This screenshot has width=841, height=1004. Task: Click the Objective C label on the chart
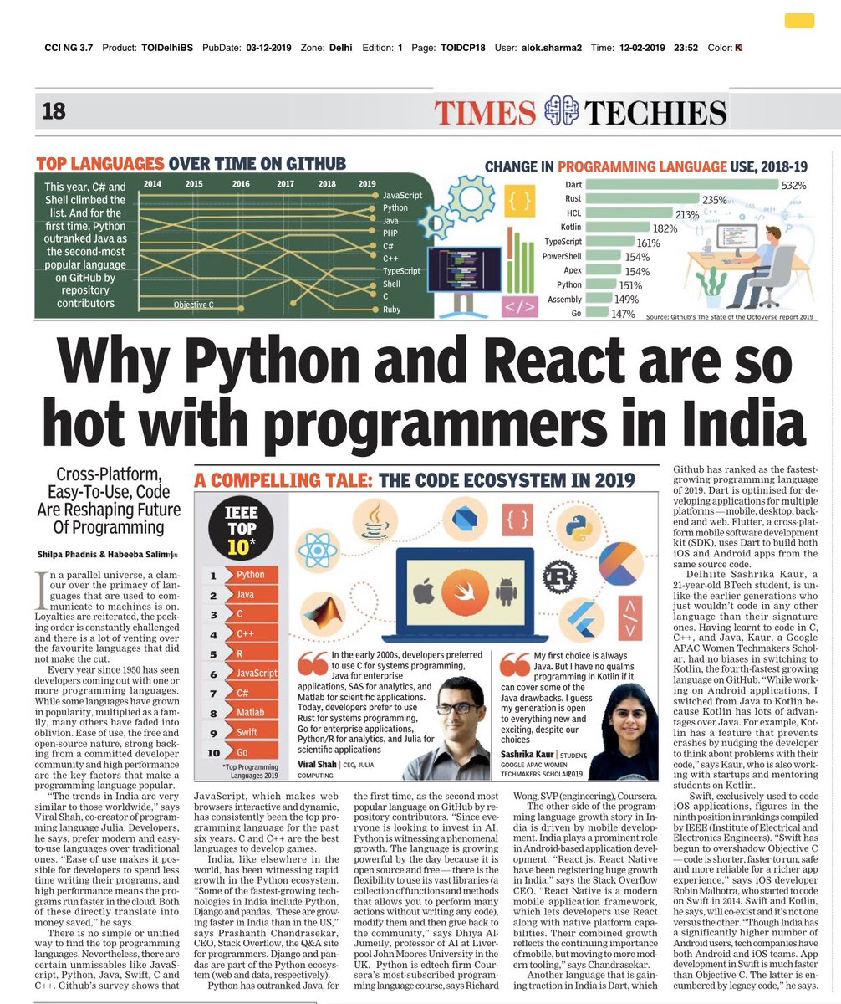click(x=196, y=305)
